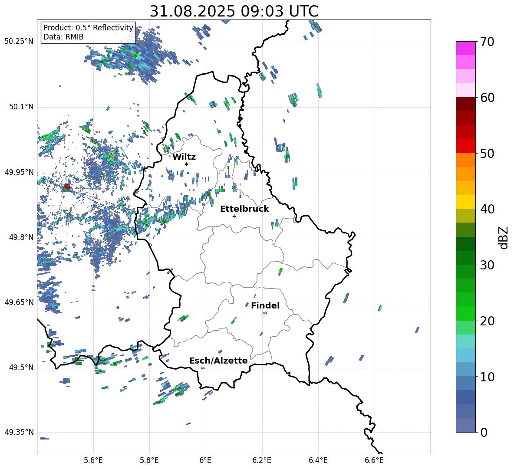Image resolution: width=514 pixels, height=469 pixels.
Task: Click the Findel station cross marker
Action: (x=265, y=313)
